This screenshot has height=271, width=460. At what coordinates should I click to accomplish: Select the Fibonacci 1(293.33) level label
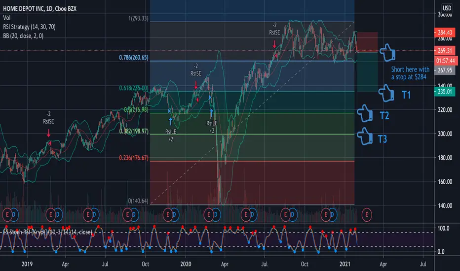tap(138, 18)
